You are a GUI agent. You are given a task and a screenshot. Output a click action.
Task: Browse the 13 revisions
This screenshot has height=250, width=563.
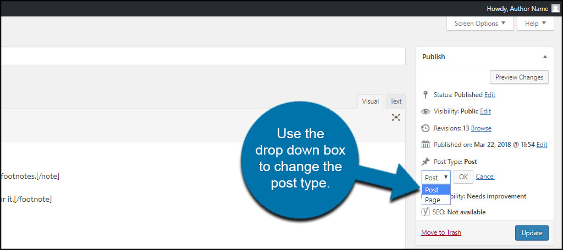click(x=481, y=128)
